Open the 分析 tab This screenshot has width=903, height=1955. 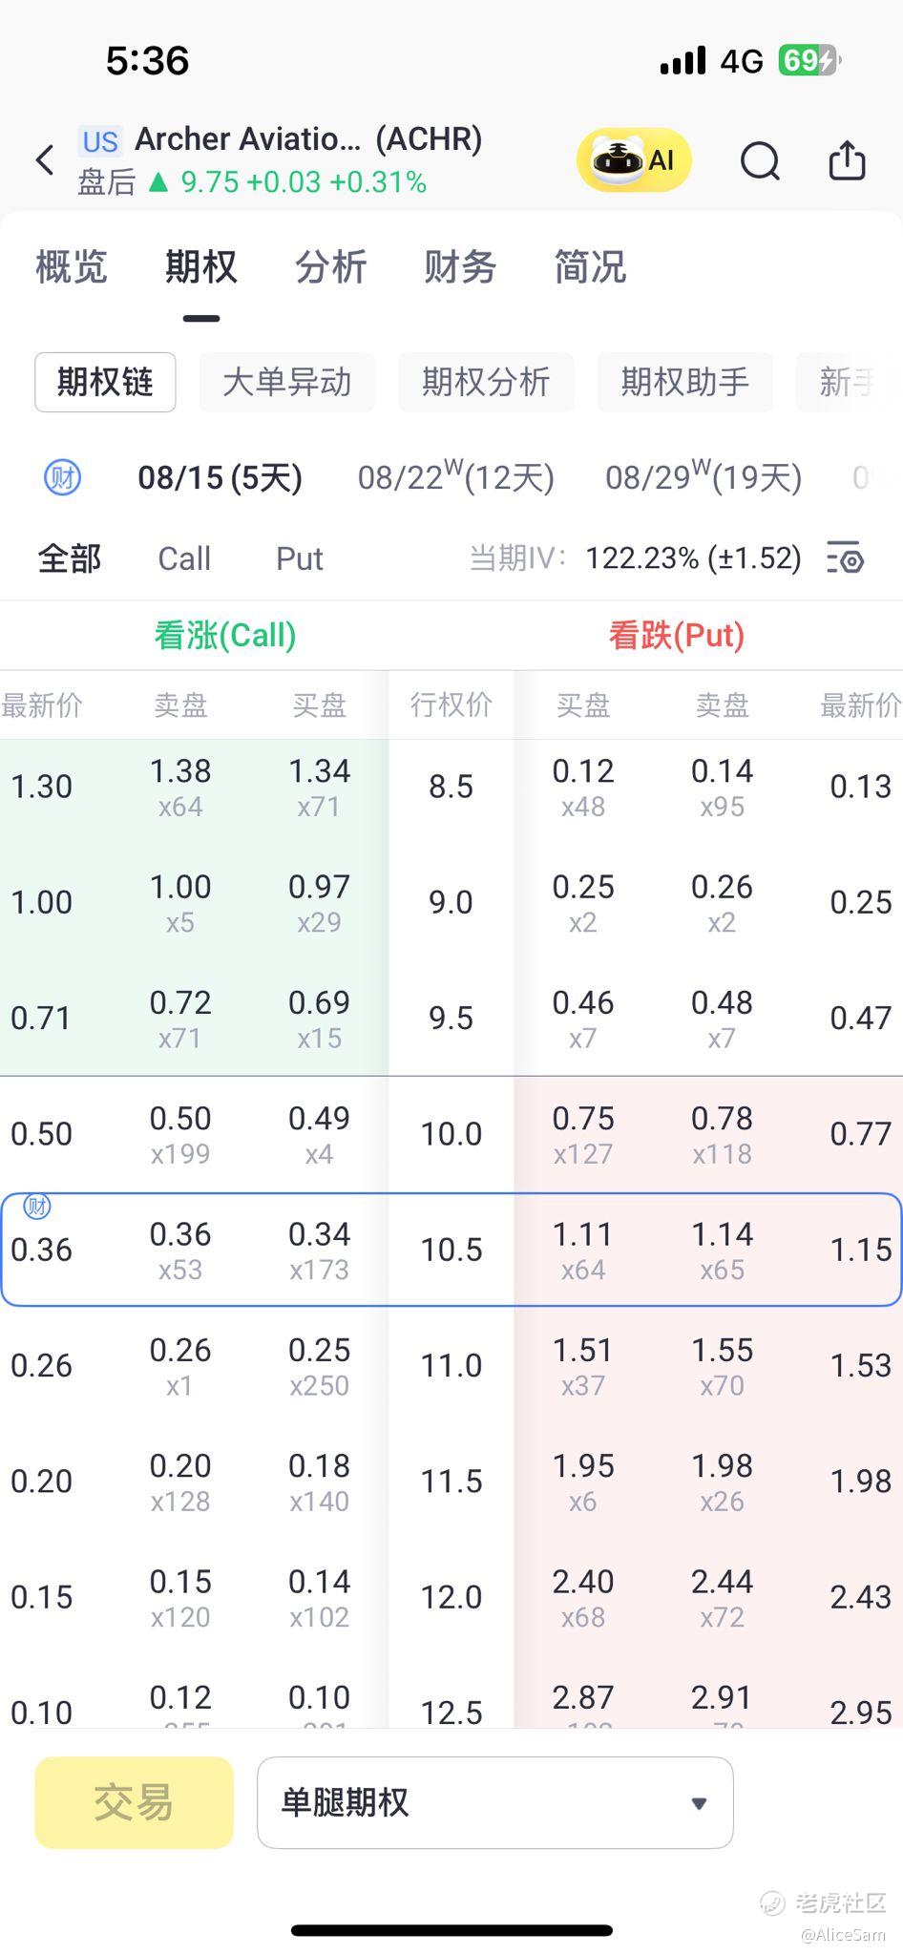click(x=331, y=266)
